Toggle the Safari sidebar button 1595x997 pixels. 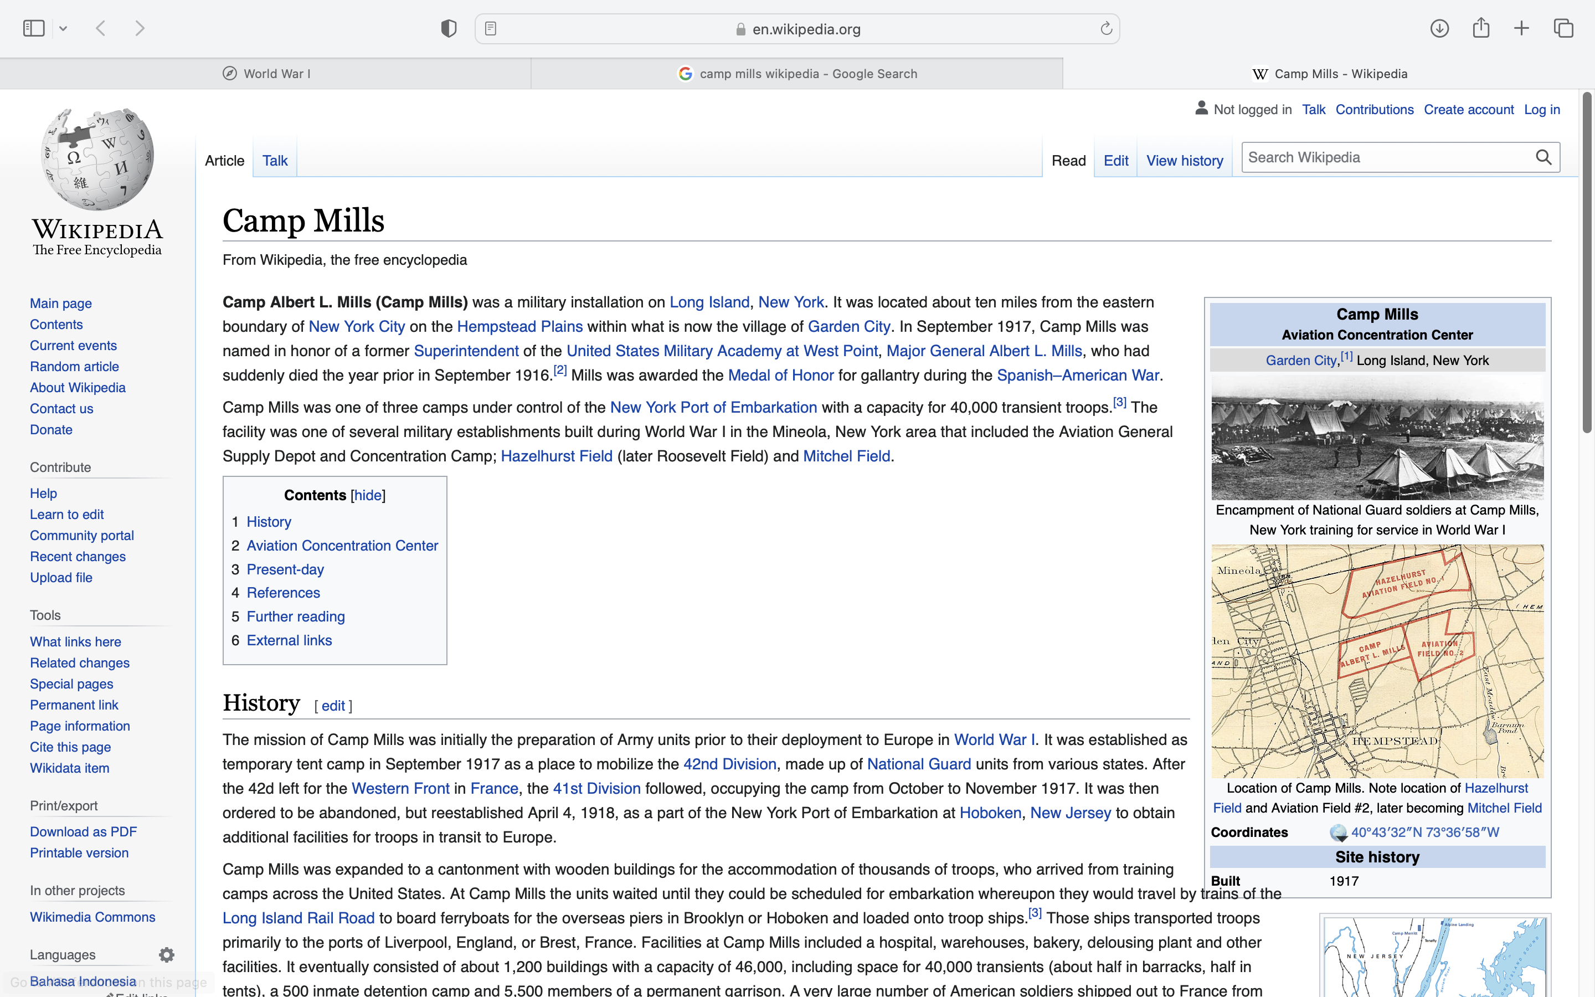point(34,28)
